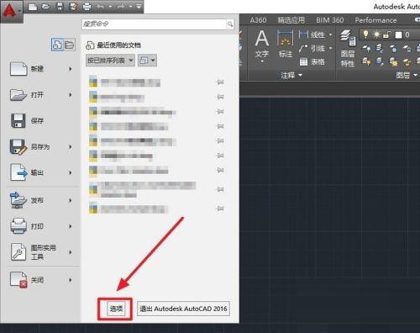420x333 pixels.
Task: Select the 关闭 menu entry
Action: (40, 280)
